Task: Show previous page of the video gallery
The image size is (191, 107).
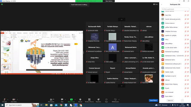Action: pyautogui.click(x=121, y=19)
